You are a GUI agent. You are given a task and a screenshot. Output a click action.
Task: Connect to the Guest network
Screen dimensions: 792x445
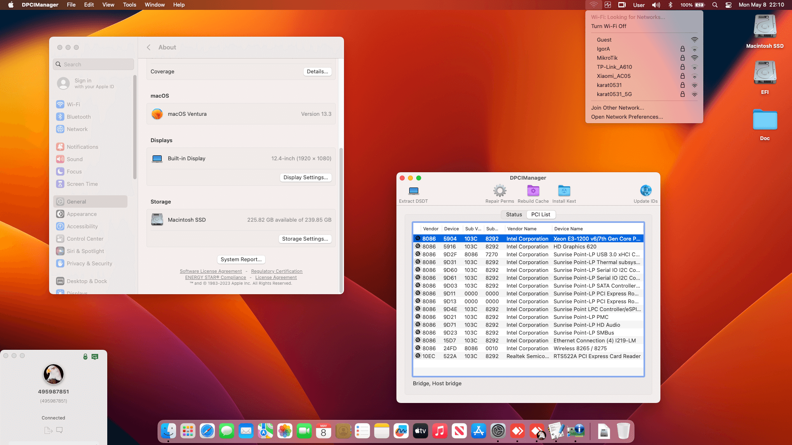pos(644,40)
